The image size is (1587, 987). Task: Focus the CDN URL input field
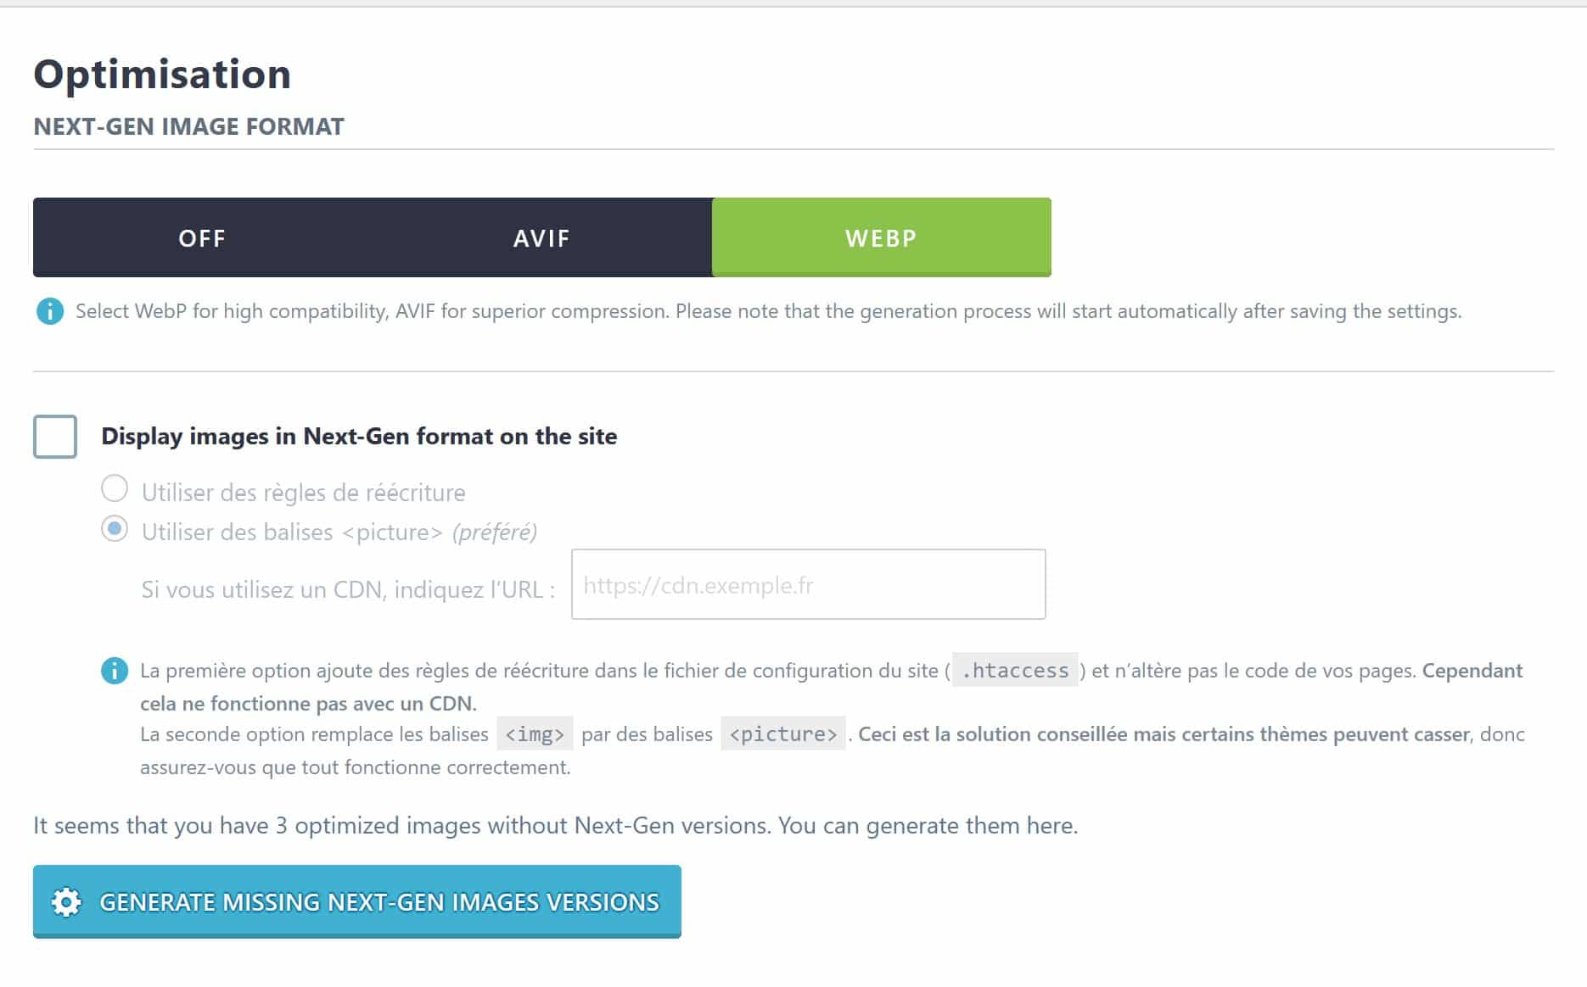tap(808, 584)
